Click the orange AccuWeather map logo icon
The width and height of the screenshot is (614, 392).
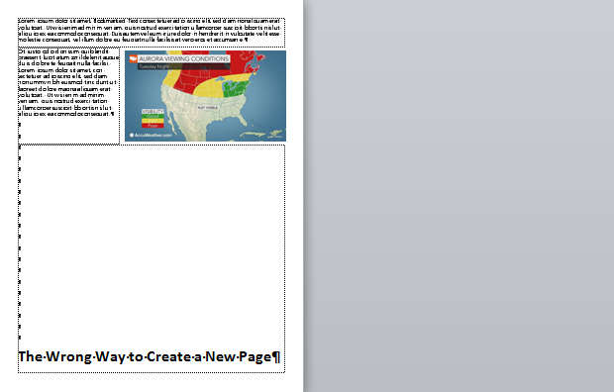point(133,58)
